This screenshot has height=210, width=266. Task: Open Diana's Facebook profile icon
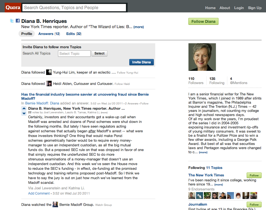18,21
